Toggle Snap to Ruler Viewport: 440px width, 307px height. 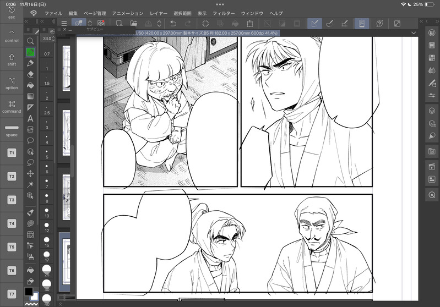(x=314, y=24)
